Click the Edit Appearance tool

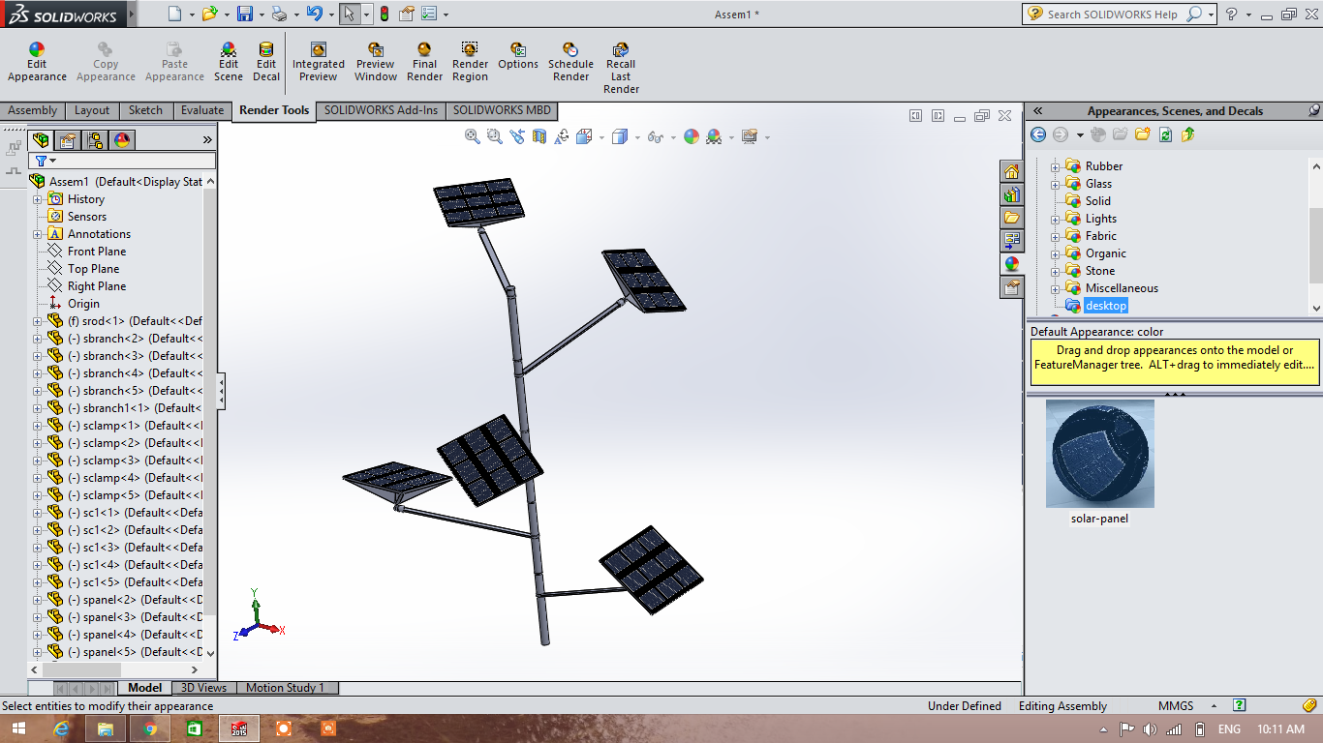[x=37, y=62]
